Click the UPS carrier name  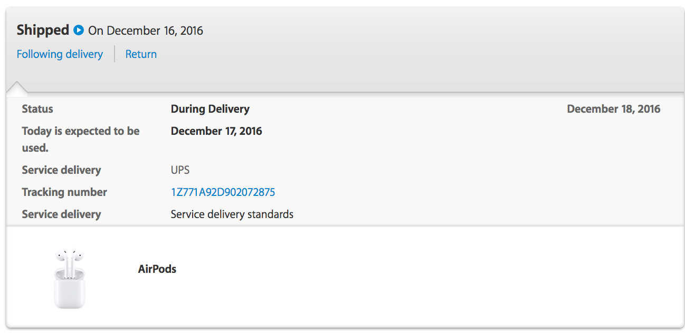(180, 170)
